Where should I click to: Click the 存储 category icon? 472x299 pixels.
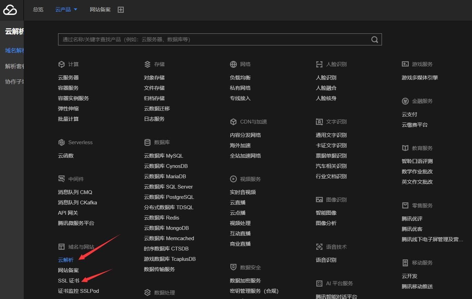(x=147, y=64)
